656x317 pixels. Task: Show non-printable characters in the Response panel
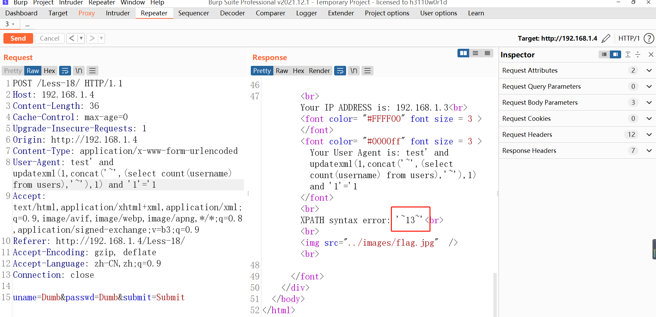click(354, 71)
